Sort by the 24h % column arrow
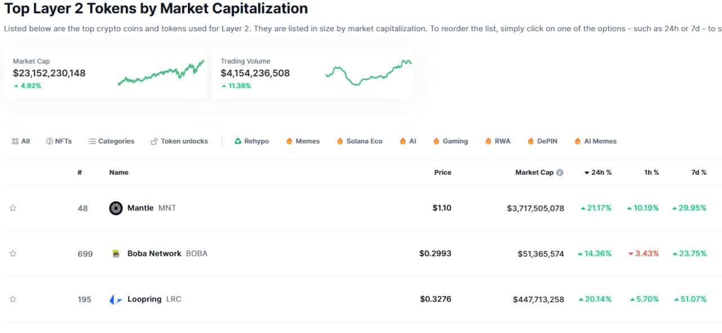 pyautogui.click(x=587, y=172)
